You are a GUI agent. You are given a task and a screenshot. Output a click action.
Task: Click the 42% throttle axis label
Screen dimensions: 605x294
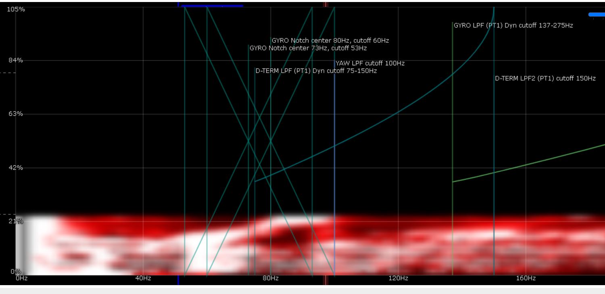(x=16, y=167)
